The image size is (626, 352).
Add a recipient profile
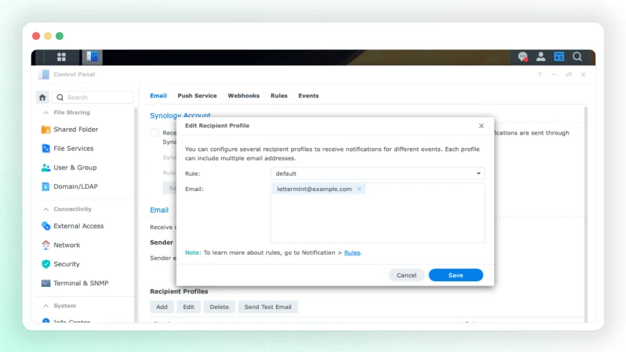click(x=162, y=307)
